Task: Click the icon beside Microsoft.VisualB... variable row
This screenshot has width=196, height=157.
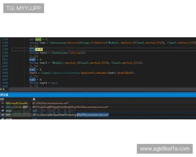Action: click(x=3, y=103)
